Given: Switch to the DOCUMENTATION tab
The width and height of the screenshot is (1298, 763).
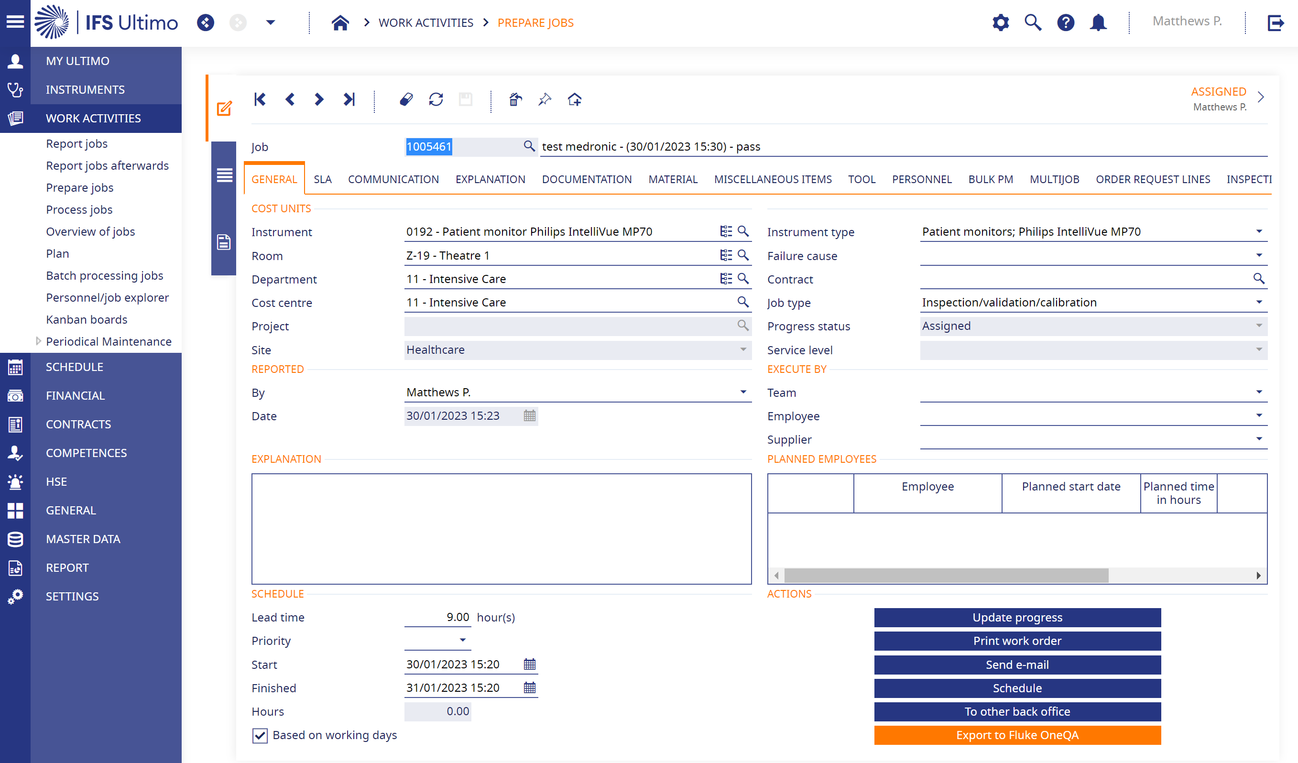Looking at the screenshot, I should pyautogui.click(x=587, y=179).
